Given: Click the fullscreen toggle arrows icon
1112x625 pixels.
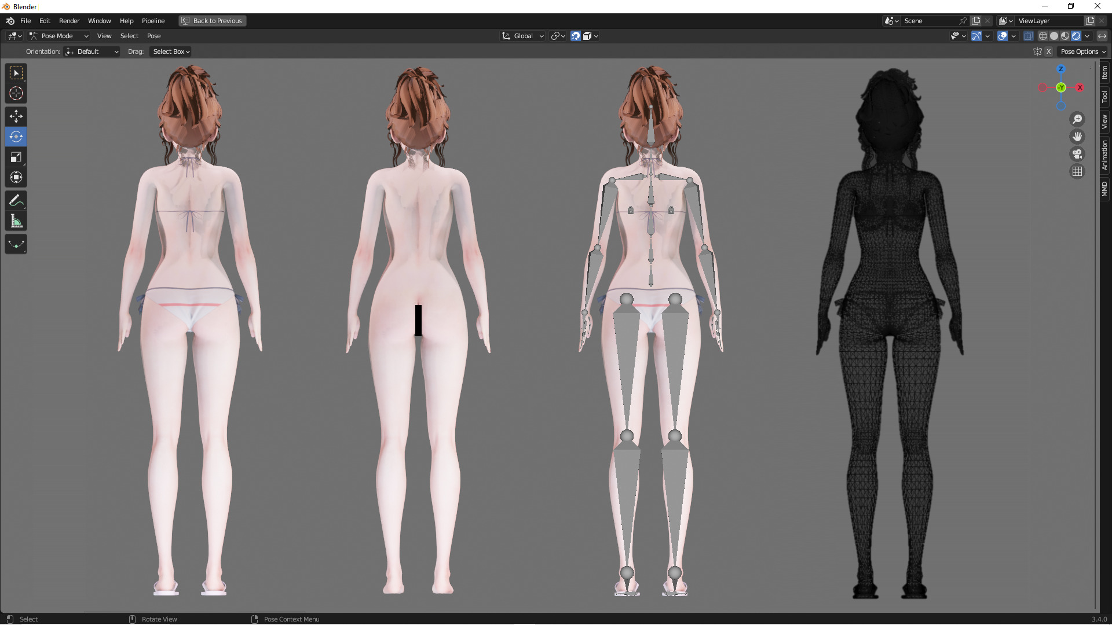Looking at the screenshot, I should pyautogui.click(x=1102, y=36).
